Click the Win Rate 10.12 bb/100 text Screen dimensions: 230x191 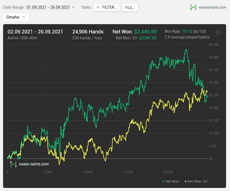point(185,32)
